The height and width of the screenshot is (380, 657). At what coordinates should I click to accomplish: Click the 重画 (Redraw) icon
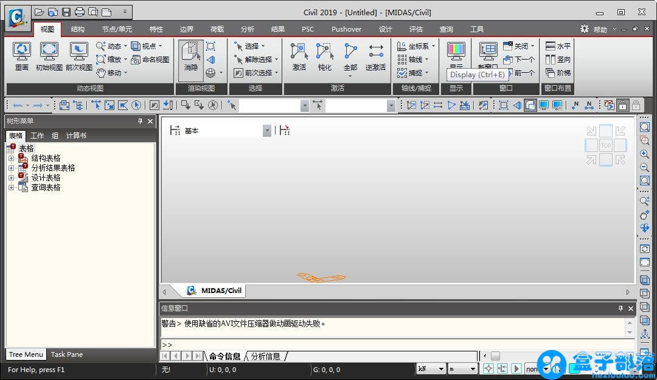(x=22, y=57)
